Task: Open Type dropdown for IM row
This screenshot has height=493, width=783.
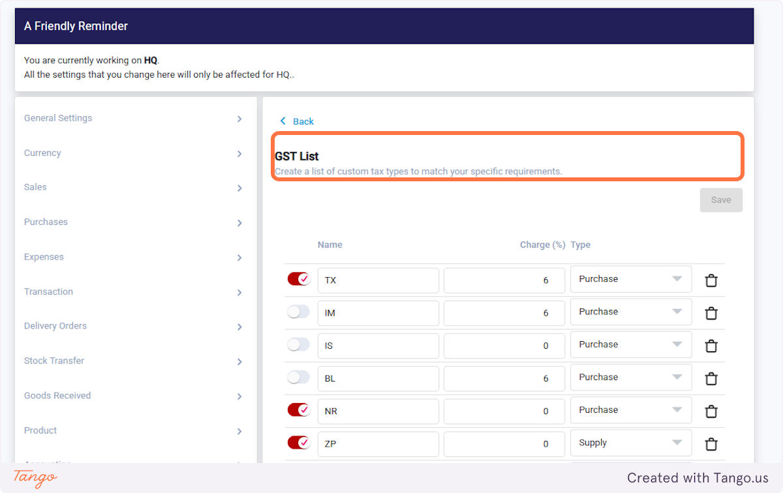Action: [631, 312]
